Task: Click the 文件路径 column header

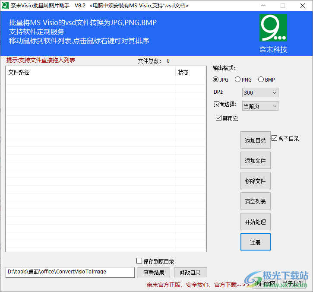Action: click(91, 72)
